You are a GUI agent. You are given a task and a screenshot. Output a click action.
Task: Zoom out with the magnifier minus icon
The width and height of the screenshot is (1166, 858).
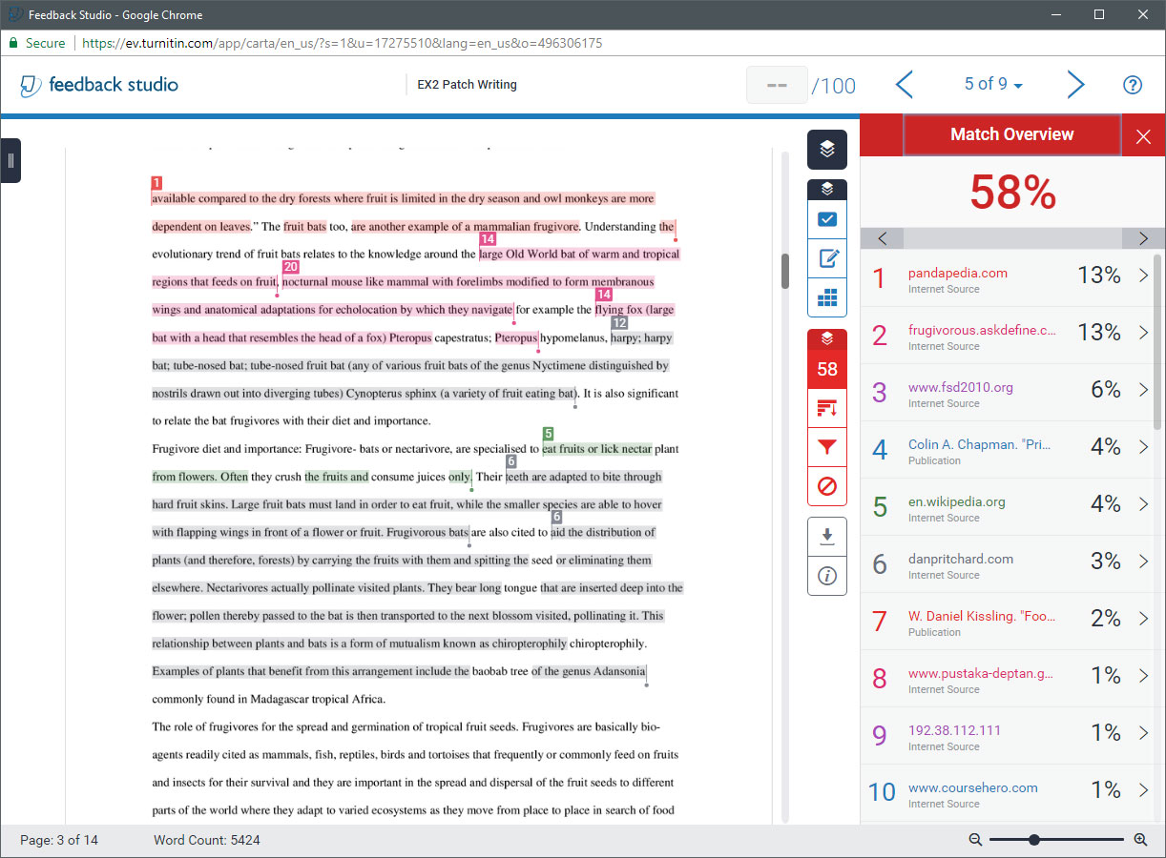pyautogui.click(x=975, y=840)
